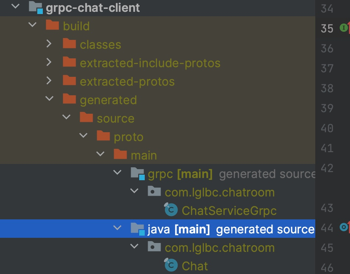Viewport: 350px width, 274px height.
Task: Collapse the grpc-chat-client module tree
Action: pyautogui.click(x=16, y=7)
